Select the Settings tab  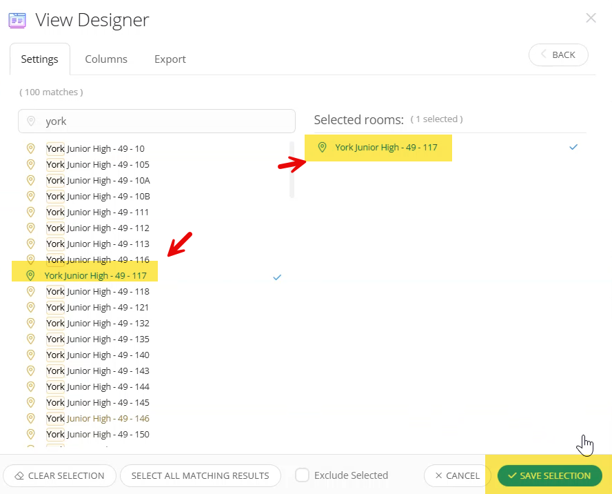(39, 59)
